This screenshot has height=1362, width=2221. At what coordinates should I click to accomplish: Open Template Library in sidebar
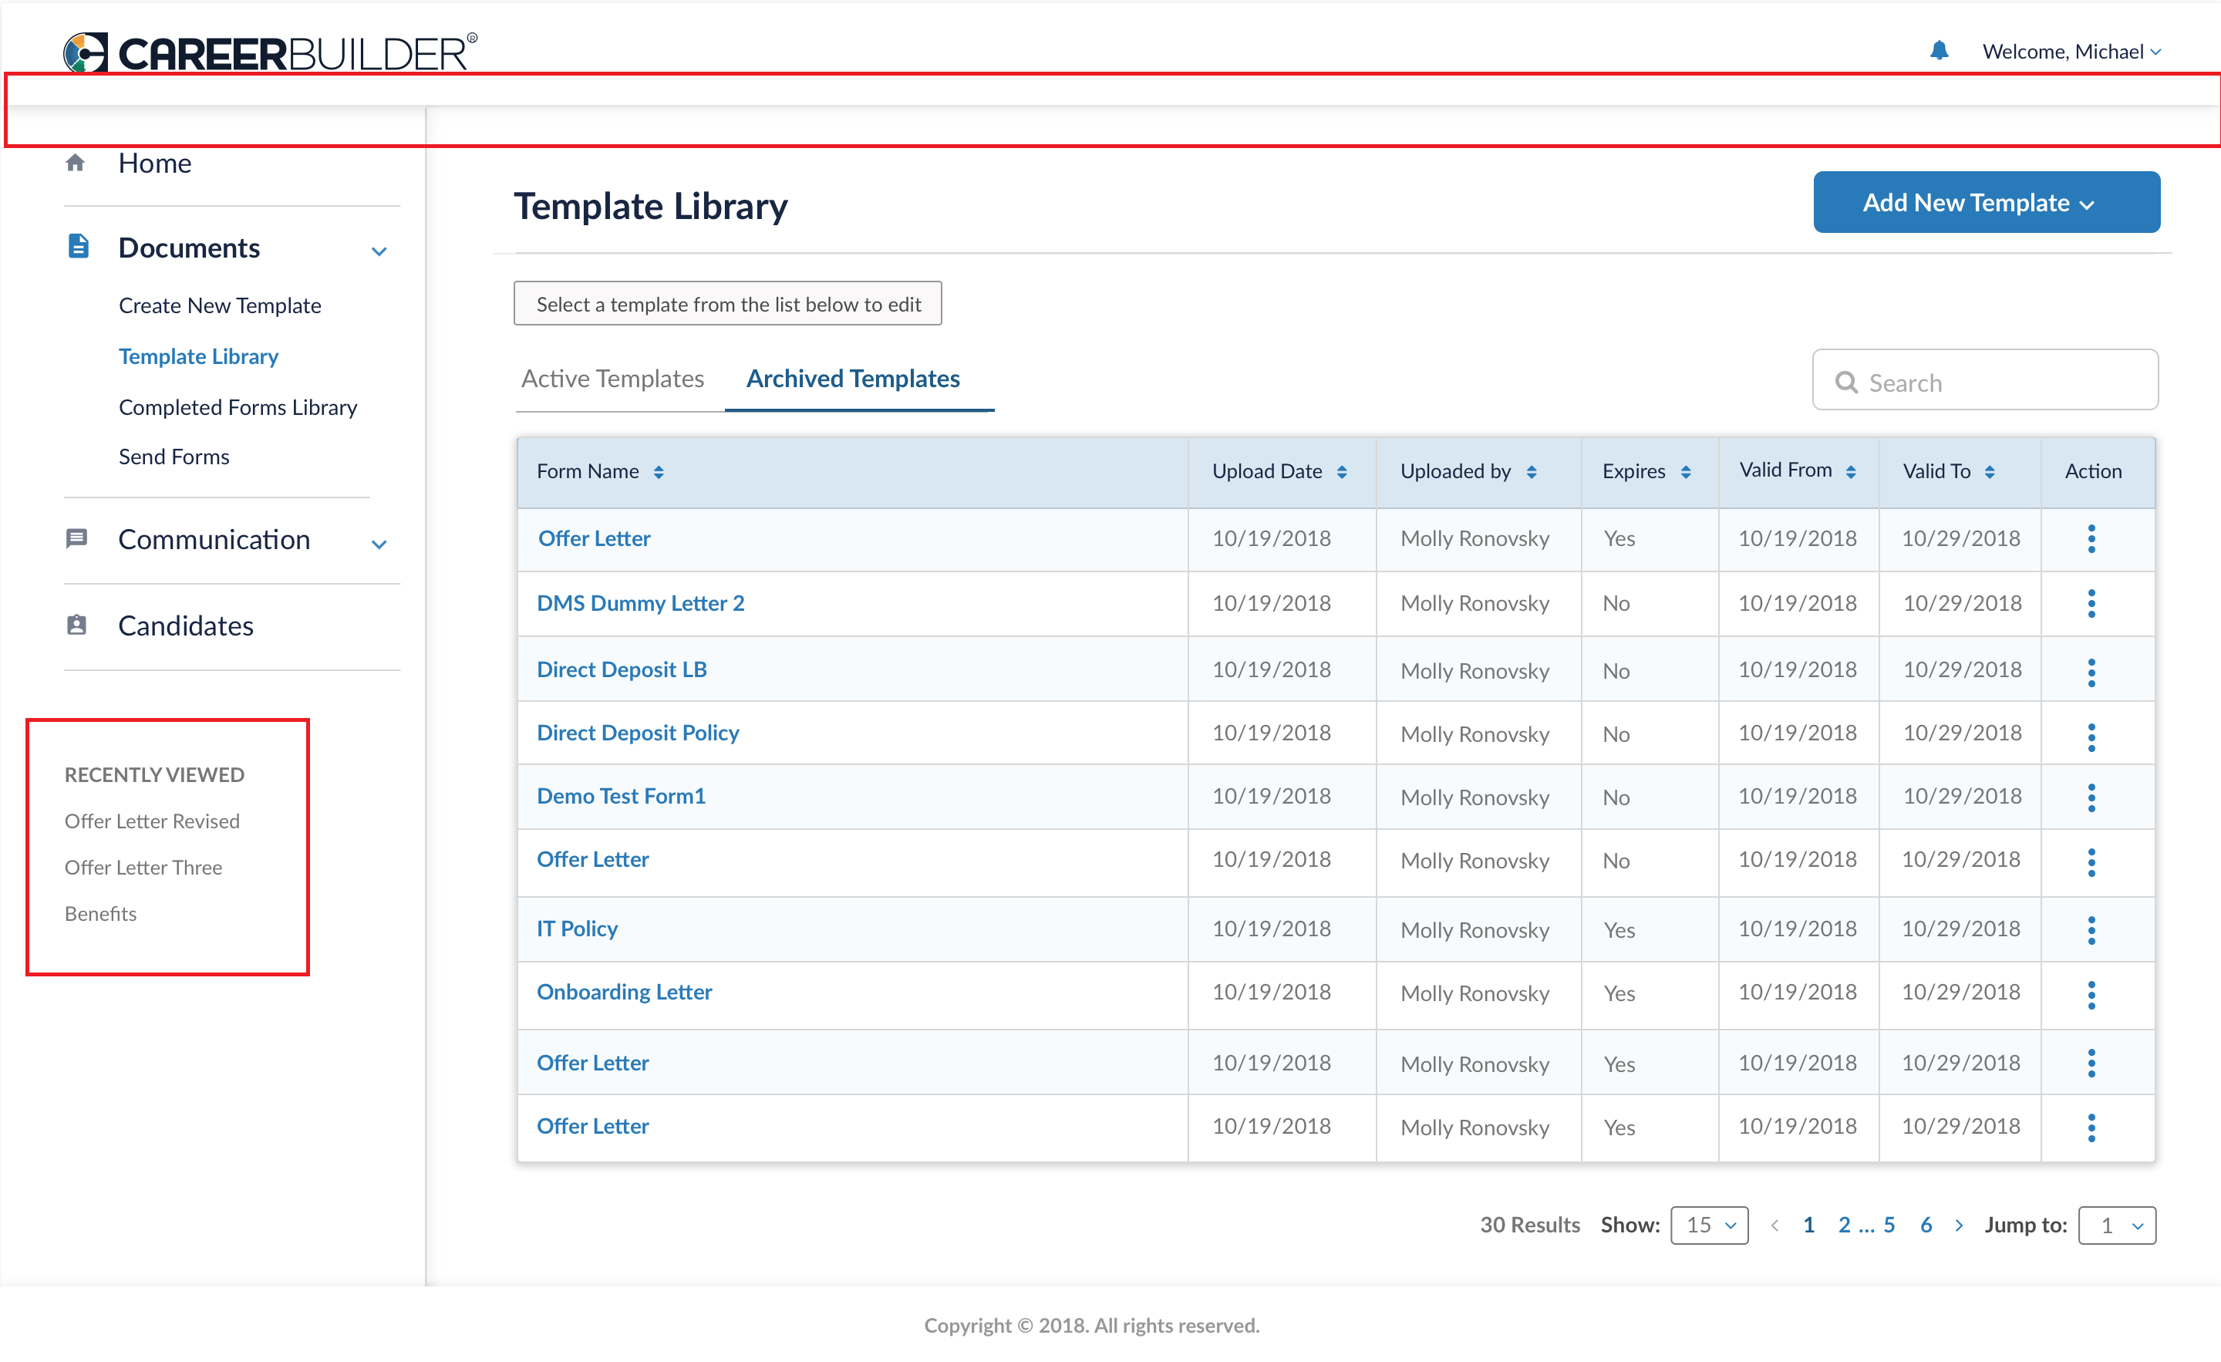198,356
